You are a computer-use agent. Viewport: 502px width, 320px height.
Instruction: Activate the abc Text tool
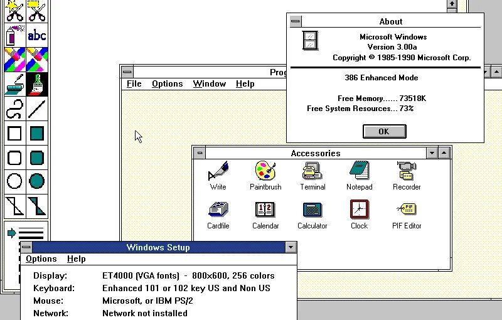point(37,35)
